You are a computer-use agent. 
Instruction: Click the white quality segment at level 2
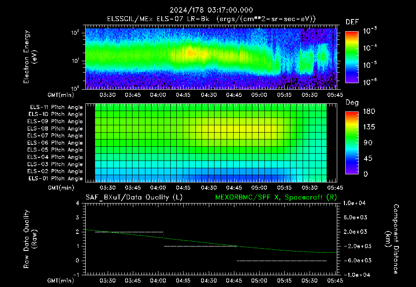pyautogui.click(x=129, y=232)
